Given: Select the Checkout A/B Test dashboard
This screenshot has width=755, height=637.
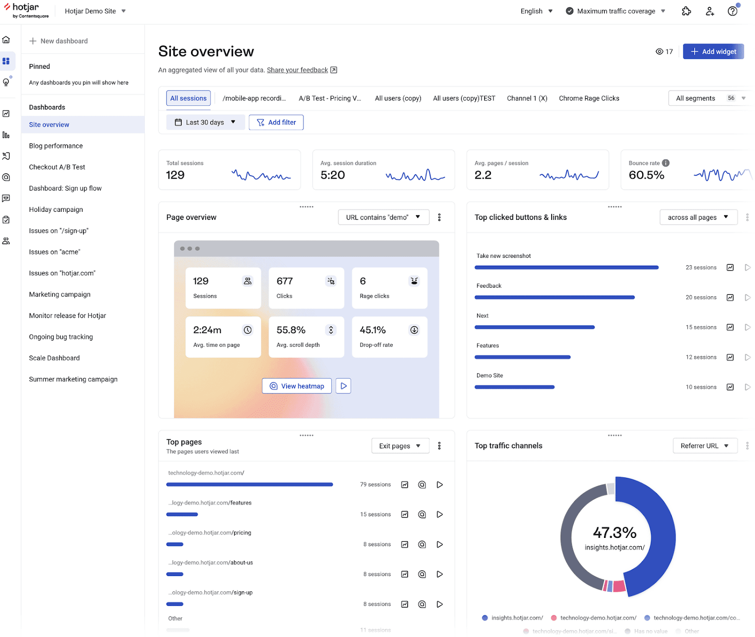Looking at the screenshot, I should pos(57,167).
